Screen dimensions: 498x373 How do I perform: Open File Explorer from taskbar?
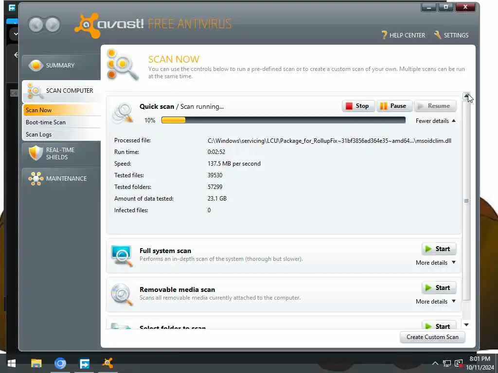click(36, 363)
